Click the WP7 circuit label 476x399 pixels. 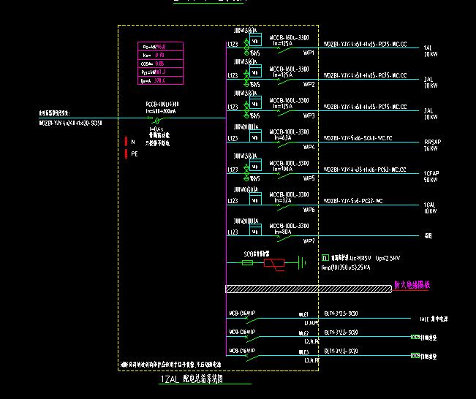click(x=309, y=240)
